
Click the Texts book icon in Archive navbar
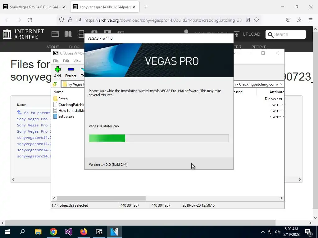point(68,34)
